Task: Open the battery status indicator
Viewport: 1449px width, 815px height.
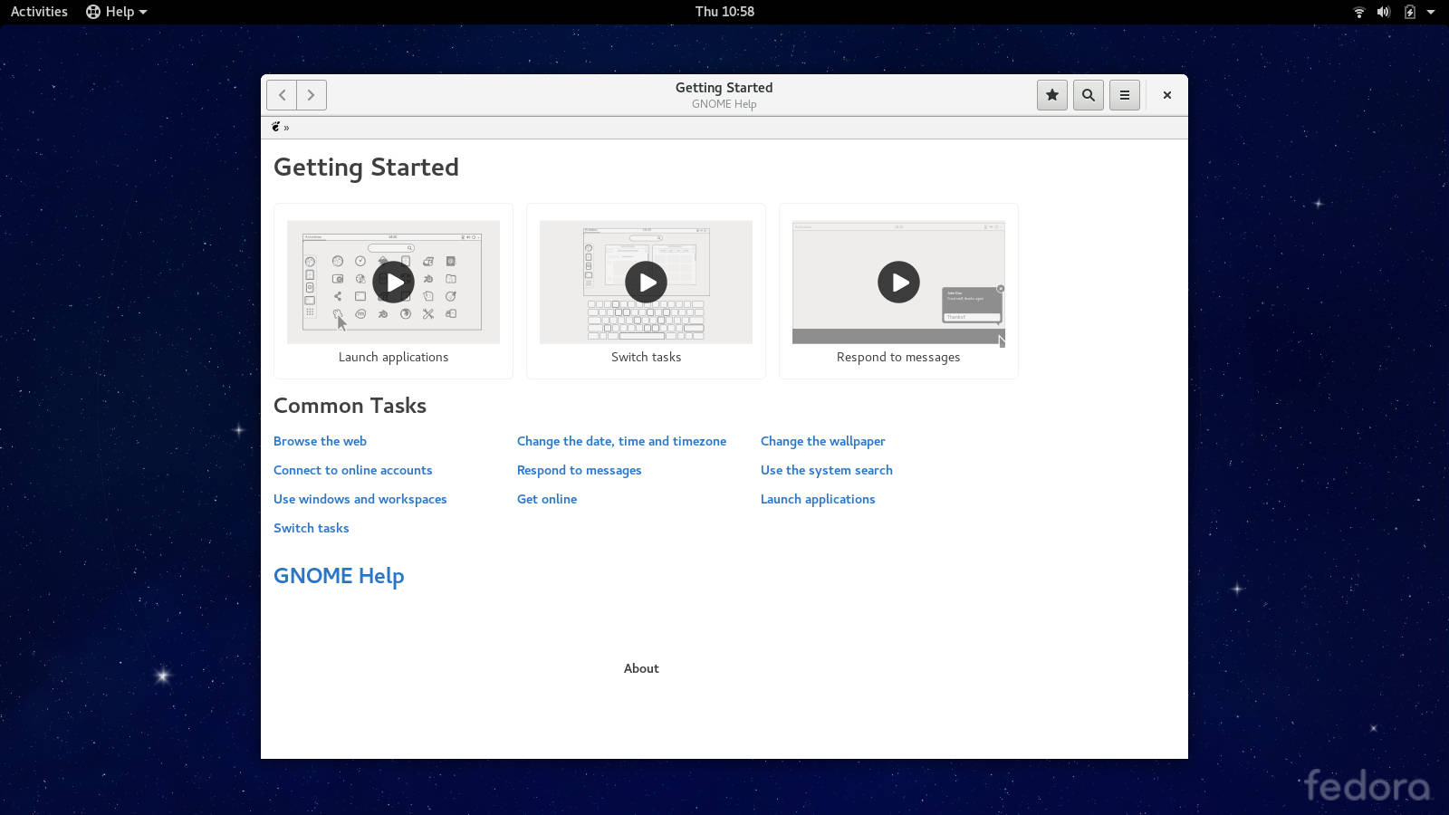Action: pos(1409,12)
